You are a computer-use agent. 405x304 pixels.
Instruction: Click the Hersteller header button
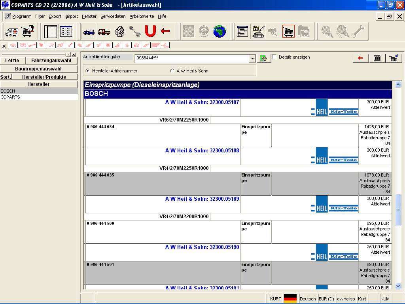click(x=38, y=84)
